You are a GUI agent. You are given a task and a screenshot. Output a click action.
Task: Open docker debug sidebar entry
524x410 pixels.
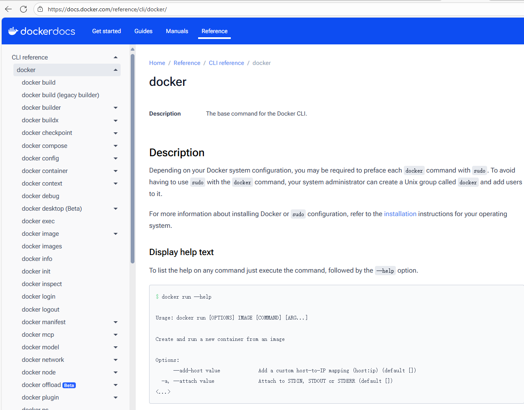(40, 196)
